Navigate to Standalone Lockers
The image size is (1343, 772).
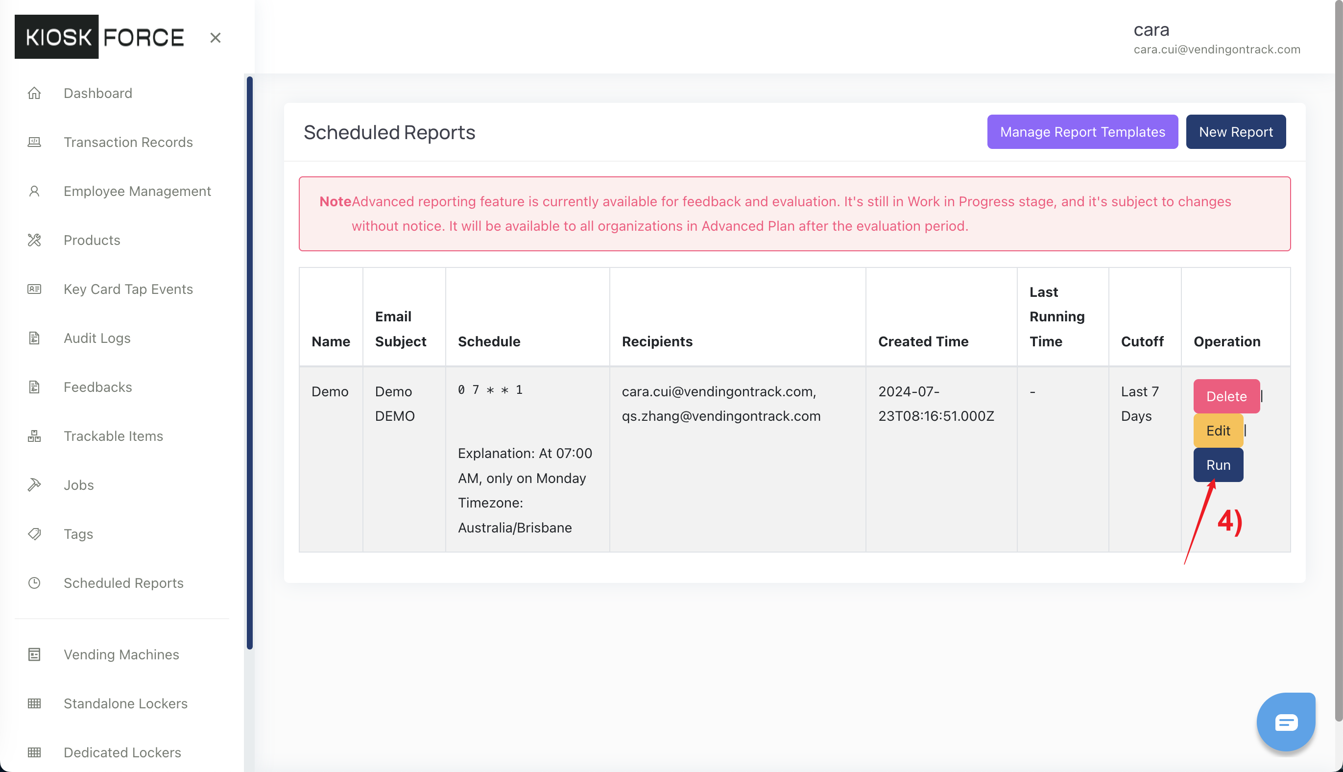[125, 703]
